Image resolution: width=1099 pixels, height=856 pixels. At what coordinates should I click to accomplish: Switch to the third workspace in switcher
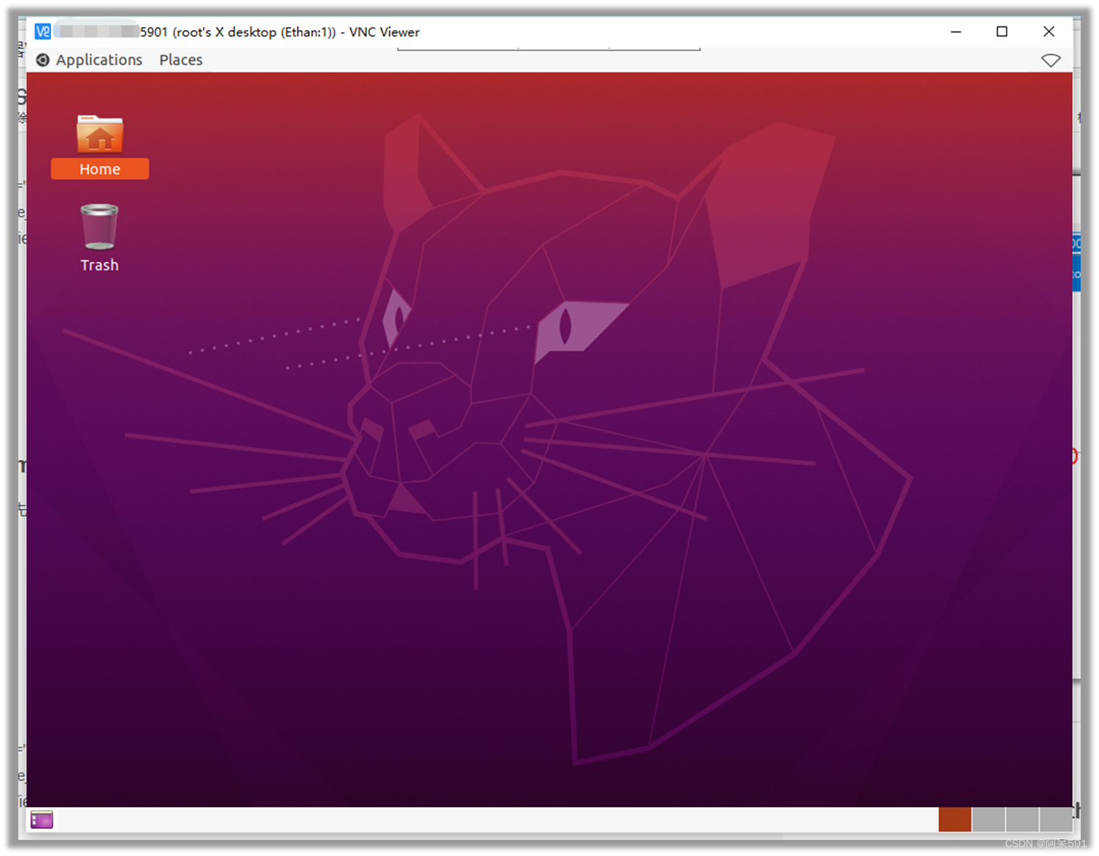(x=1022, y=819)
